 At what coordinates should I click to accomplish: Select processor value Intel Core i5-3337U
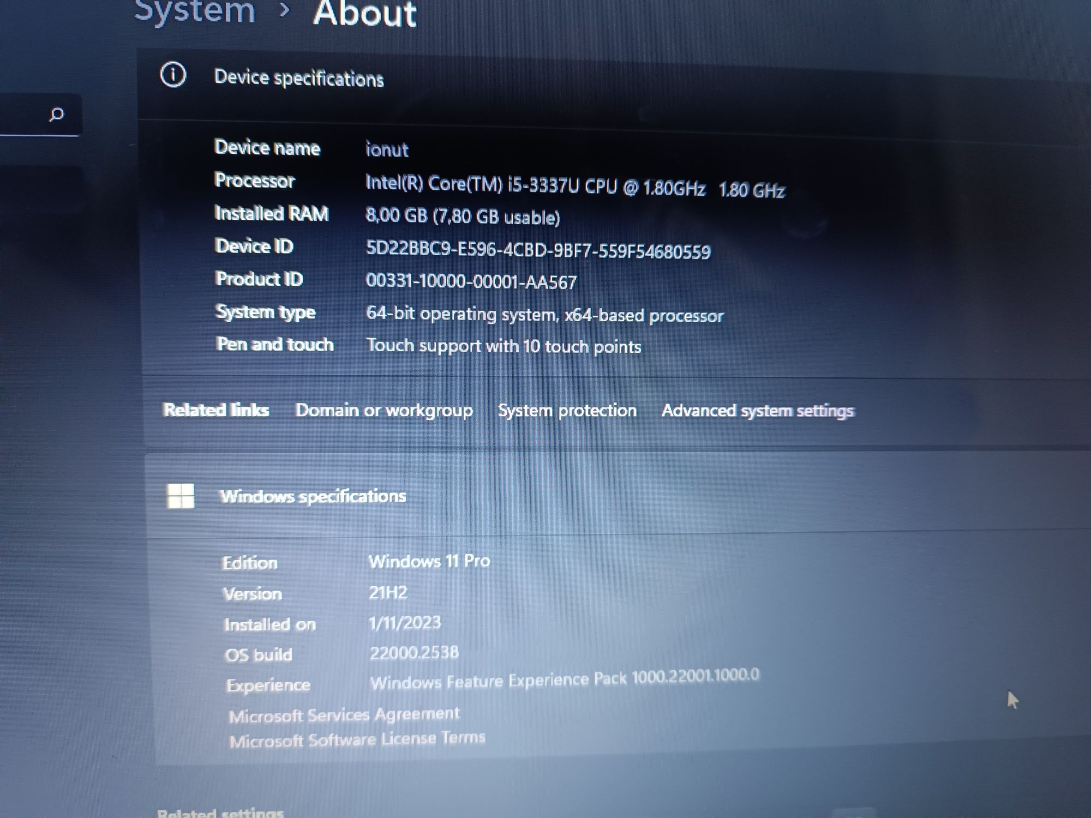[575, 186]
